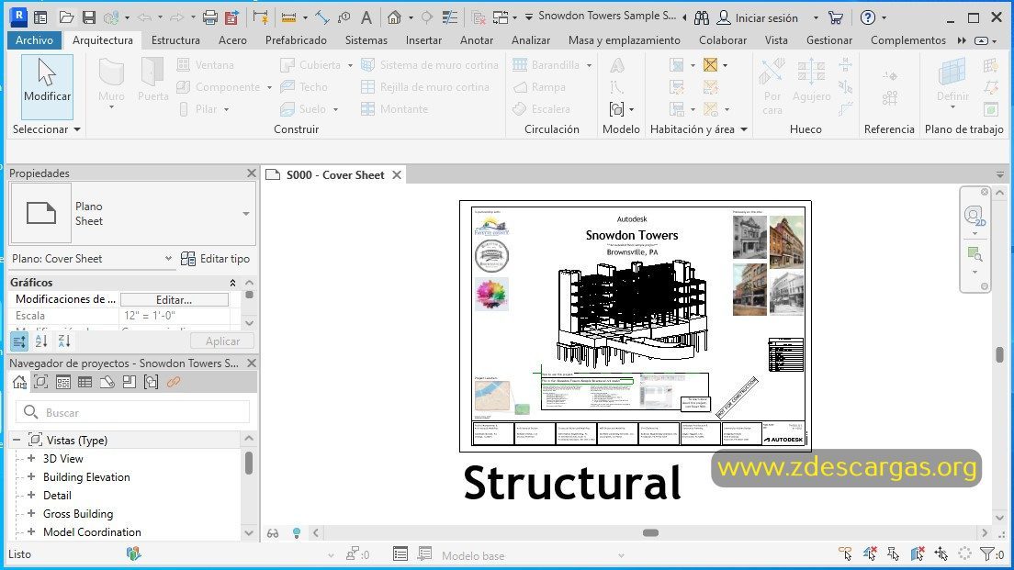Show schedules using the table icon in browser
The height and width of the screenshot is (570, 1014).
84,382
